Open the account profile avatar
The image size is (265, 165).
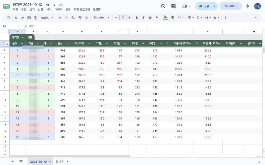tap(257, 6)
